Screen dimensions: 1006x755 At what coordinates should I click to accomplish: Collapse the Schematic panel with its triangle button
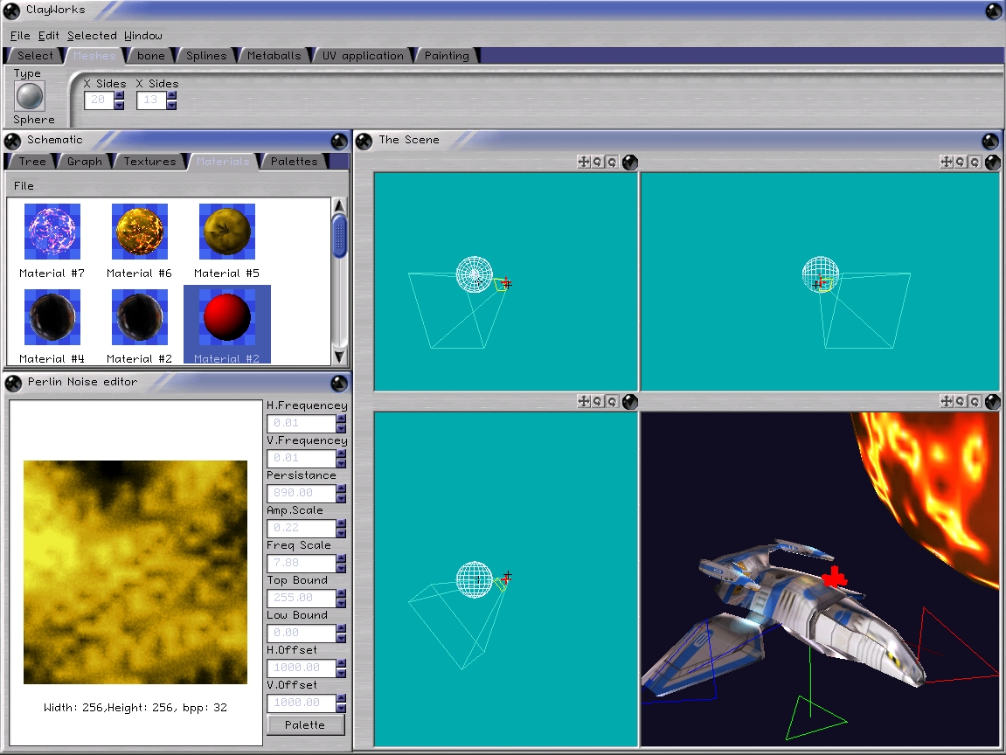[339, 141]
